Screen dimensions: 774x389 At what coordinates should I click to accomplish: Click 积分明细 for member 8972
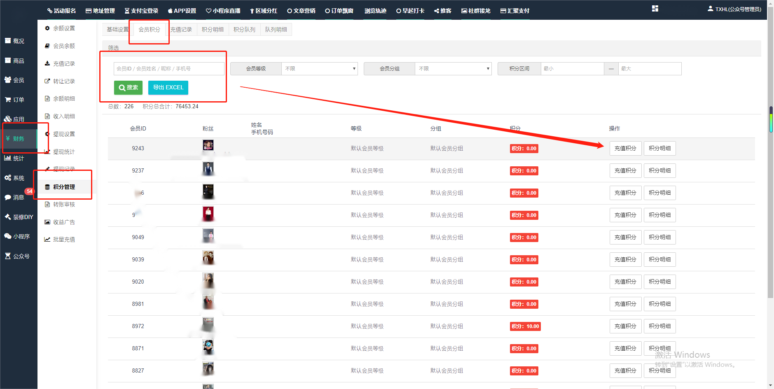coord(659,326)
